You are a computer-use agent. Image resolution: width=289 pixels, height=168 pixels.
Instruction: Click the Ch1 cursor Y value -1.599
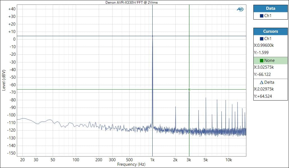tap(262, 53)
